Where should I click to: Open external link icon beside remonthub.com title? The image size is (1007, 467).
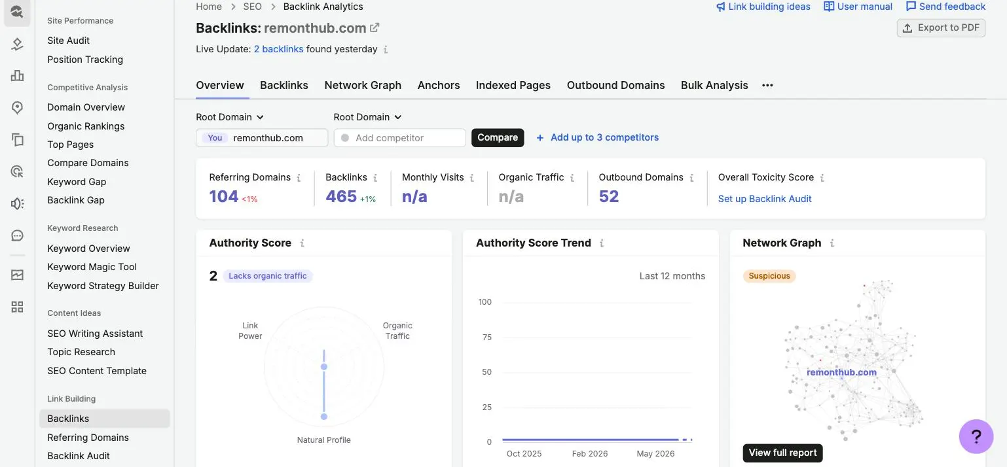pyautogui.click(x=375, y=27)
